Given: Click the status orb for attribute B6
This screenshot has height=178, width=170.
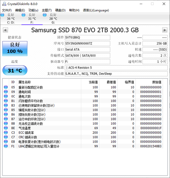Looking at the screenshot, I should [x=6, y=114].
